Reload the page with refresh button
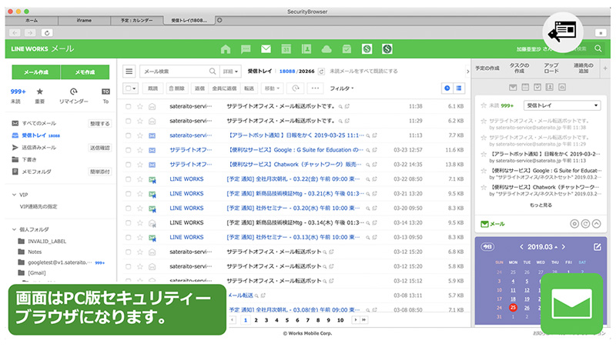This screenshot has height=354, width=616. coord(47,33)
